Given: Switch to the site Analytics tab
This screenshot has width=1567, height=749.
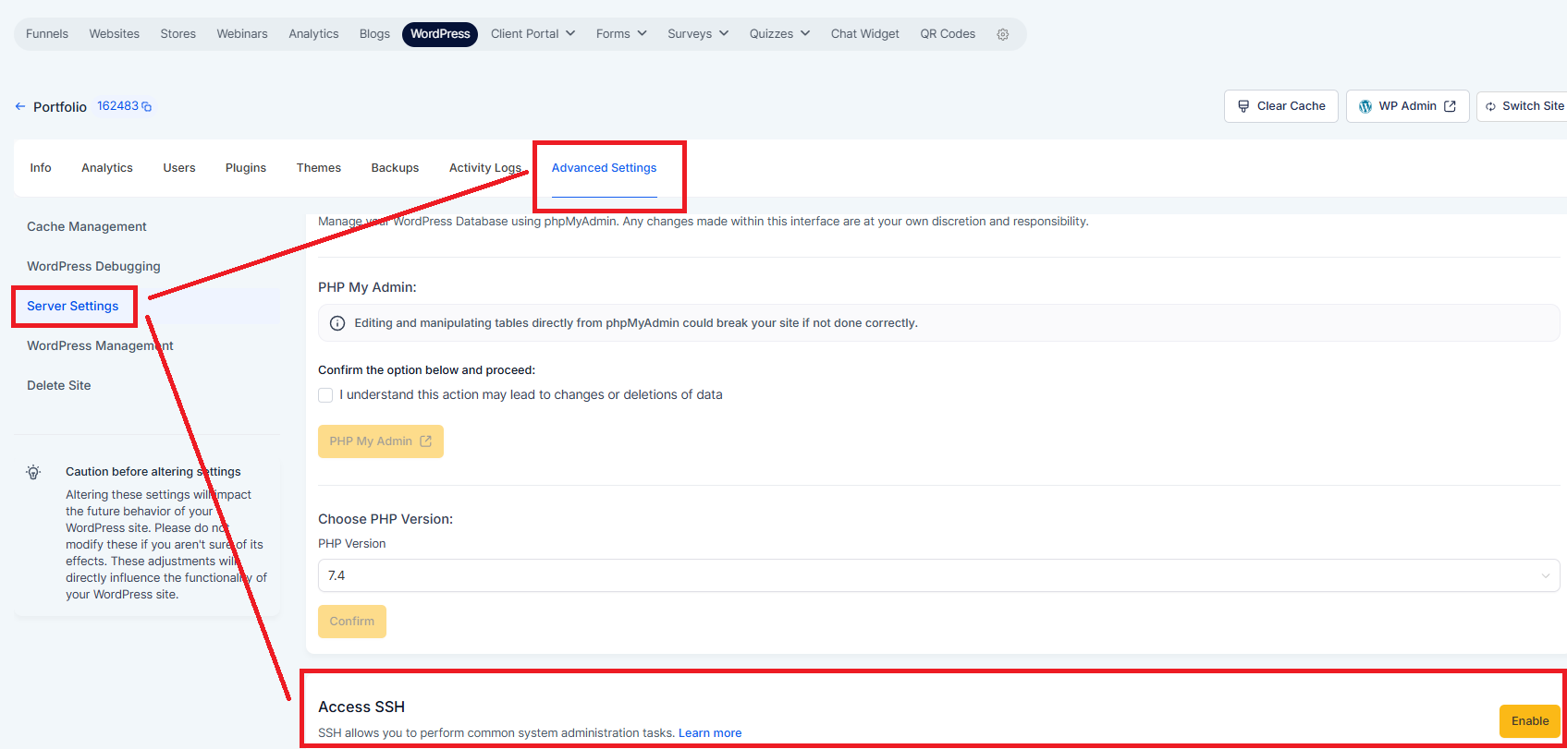Looking at the screenshot, I should pos(107,168).
